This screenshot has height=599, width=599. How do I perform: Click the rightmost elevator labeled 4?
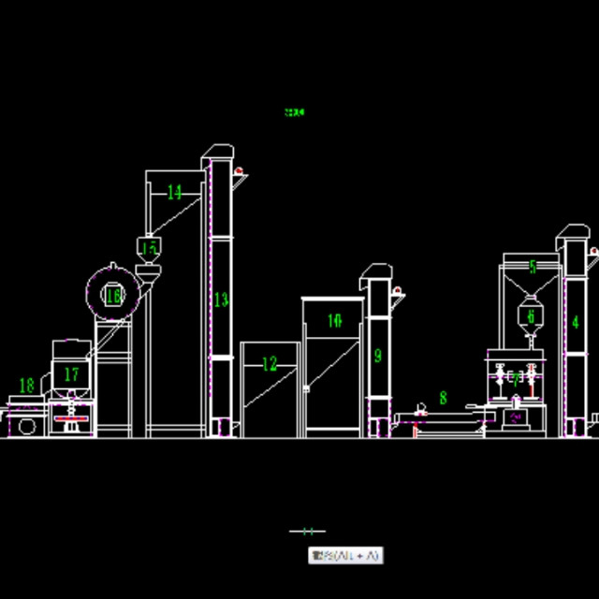575,322
